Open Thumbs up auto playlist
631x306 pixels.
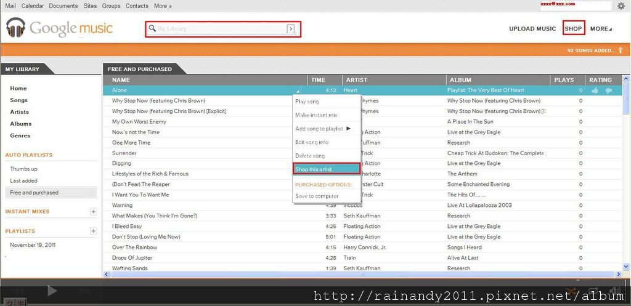24,169
